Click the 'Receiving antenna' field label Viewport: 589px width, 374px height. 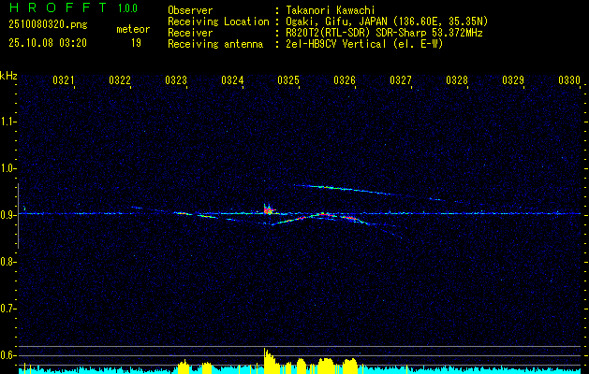pos(215,44)
